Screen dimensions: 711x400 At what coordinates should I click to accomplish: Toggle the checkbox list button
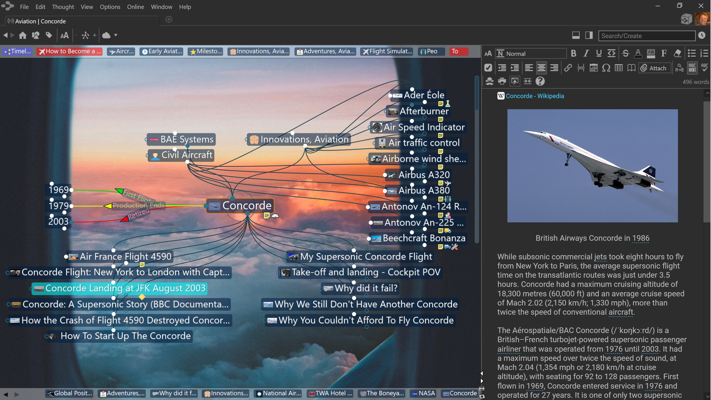click(x=488, y=68)
